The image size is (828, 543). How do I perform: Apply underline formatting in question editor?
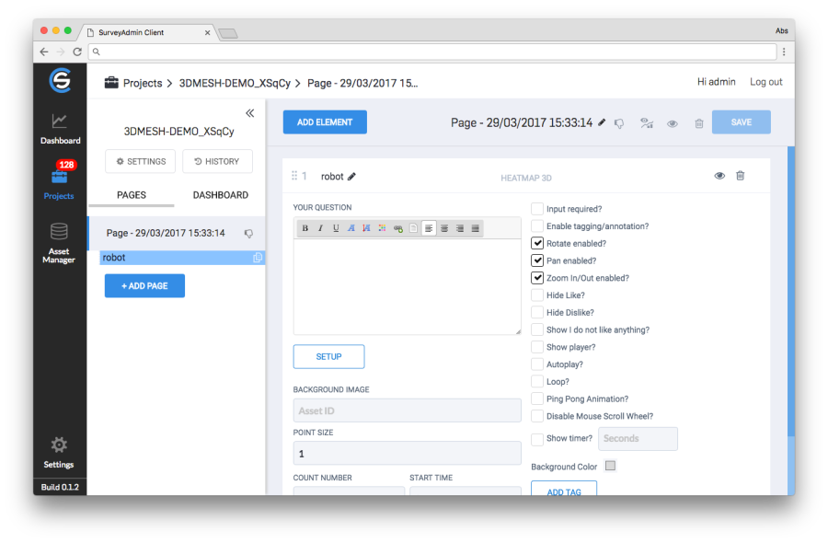tap(336, 228)
